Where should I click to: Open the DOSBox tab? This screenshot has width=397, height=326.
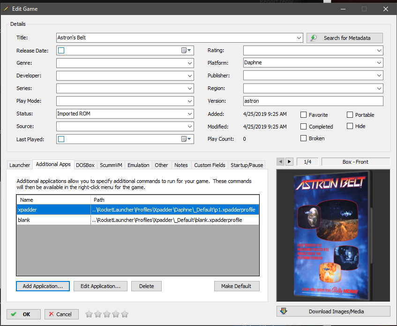(85, 165)
